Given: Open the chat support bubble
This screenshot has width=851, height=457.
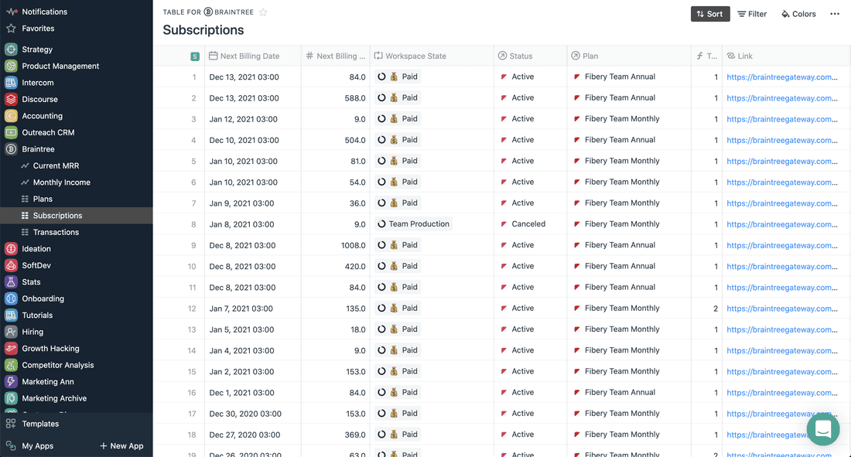Looking at the screenshot, I should (x=822, y=428).
